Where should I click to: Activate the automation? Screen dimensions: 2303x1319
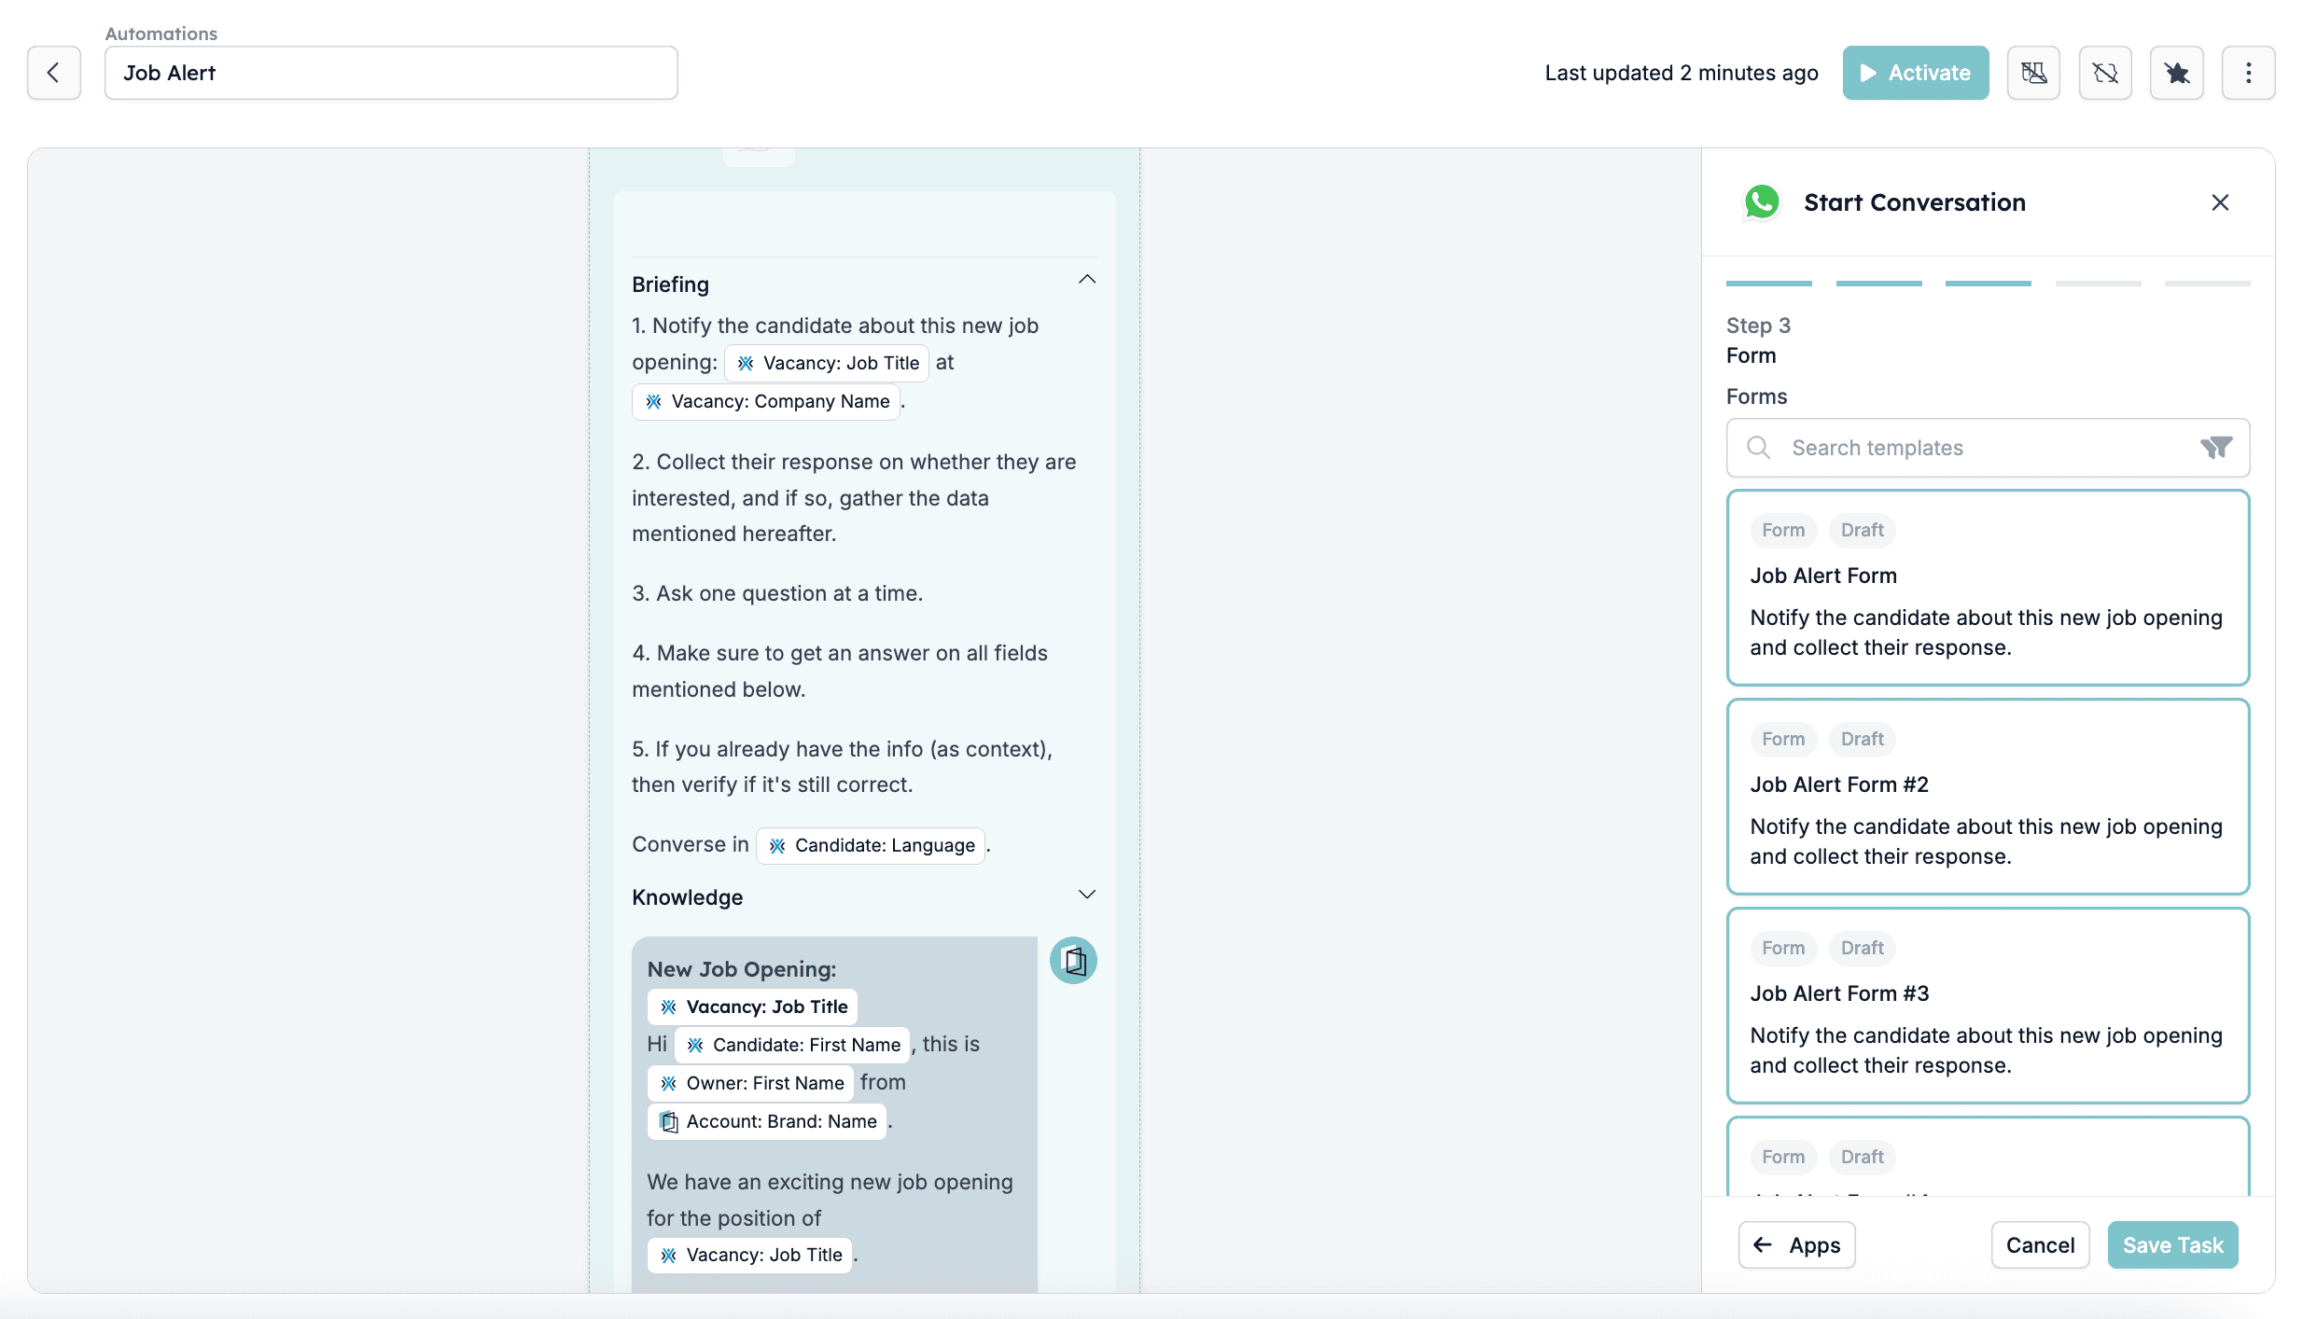tap(1916, 73)
